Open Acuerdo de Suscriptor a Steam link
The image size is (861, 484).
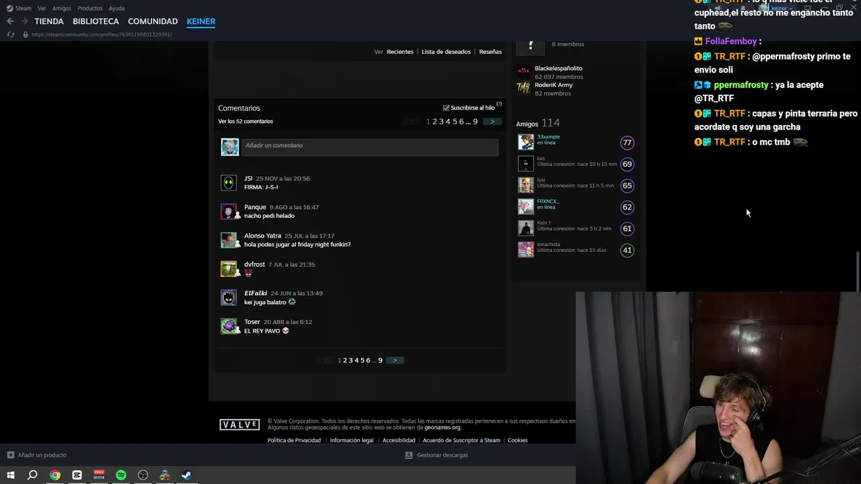461,440
